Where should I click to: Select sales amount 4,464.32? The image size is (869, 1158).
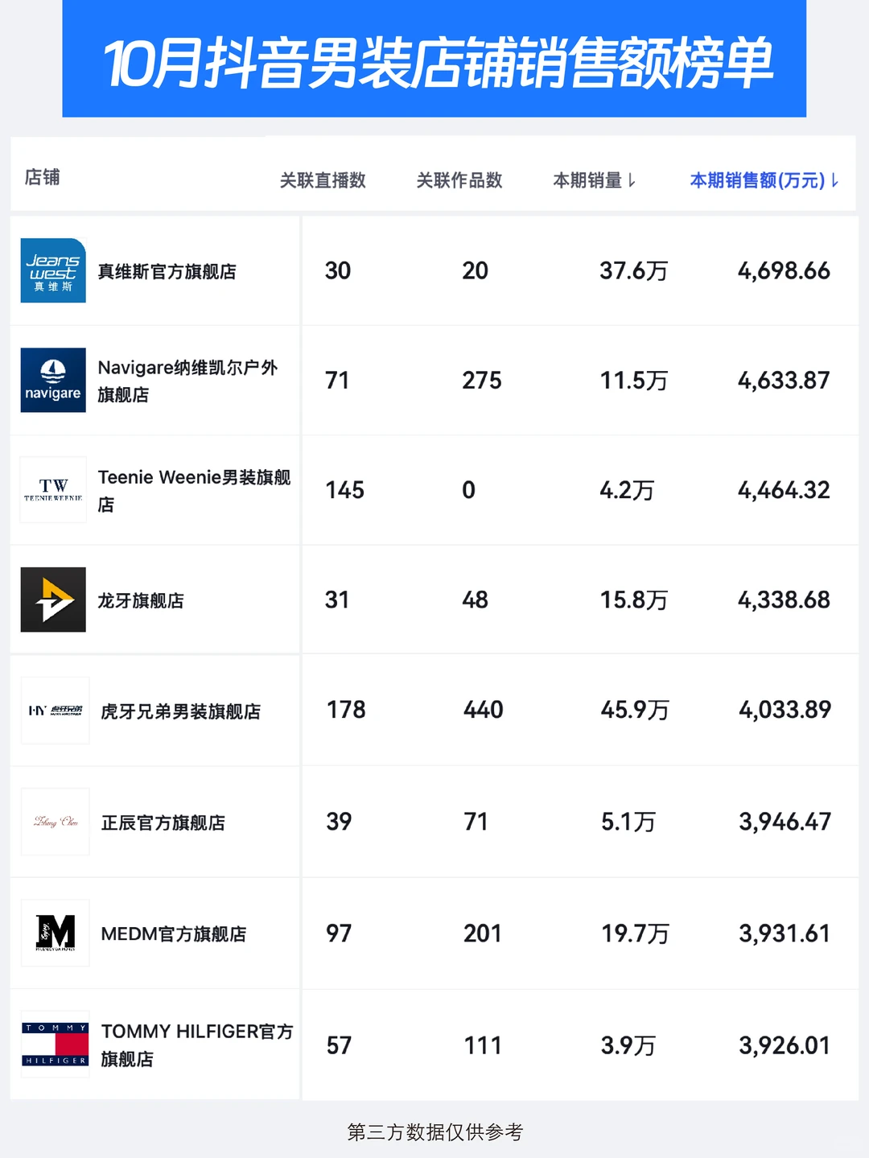[x=784, y=490]
